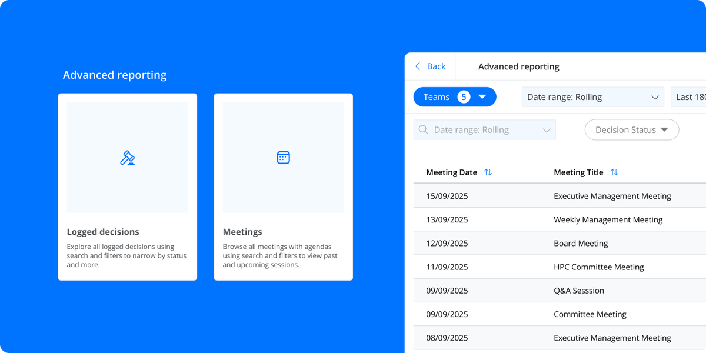Click the Meetings card thumbnail image
Viewport: 706px width, 353px height.
(x=284, y=158)
